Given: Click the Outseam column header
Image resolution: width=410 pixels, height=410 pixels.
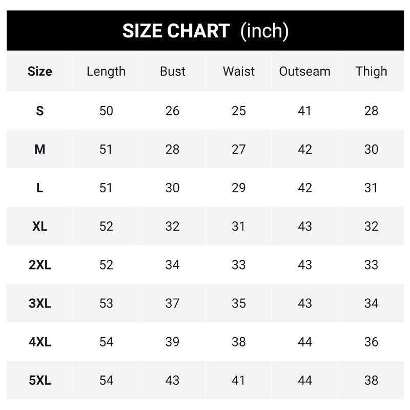Looking at the screenshot, I should pyautogui.click(x=305, y=71).
